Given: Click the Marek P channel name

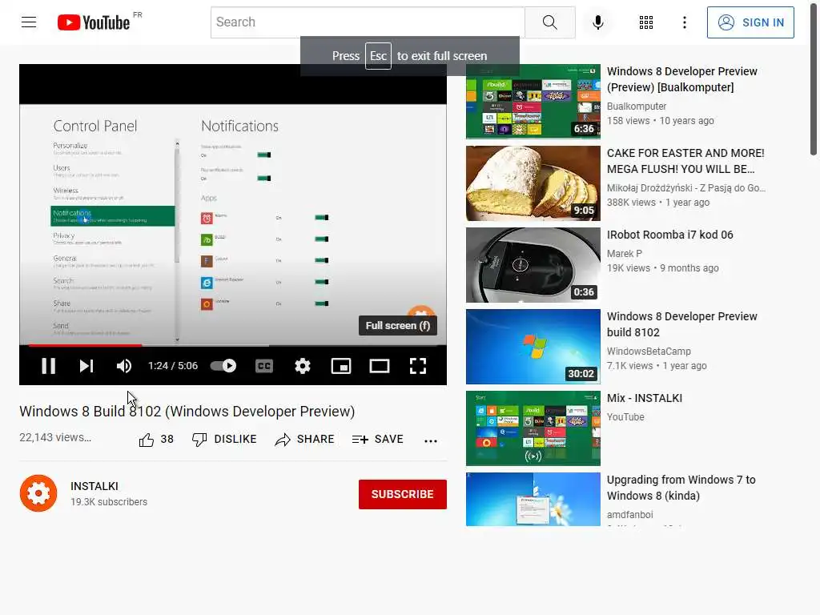Looking at the screenshot, I should [625, 254].
